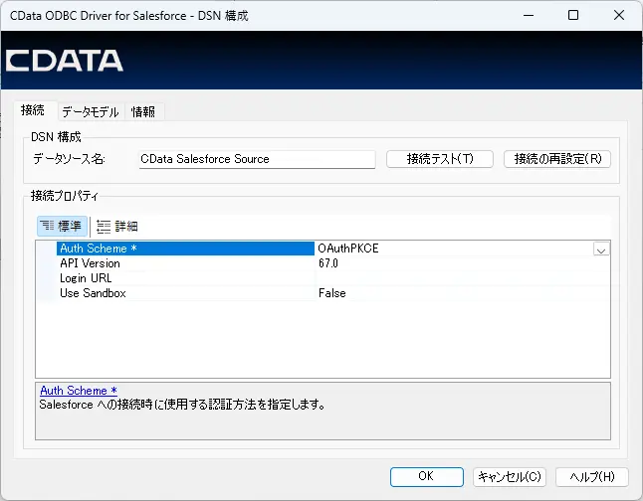Close the DSN 構成 window
Screen dimensions: 643x501
[619, 15]
